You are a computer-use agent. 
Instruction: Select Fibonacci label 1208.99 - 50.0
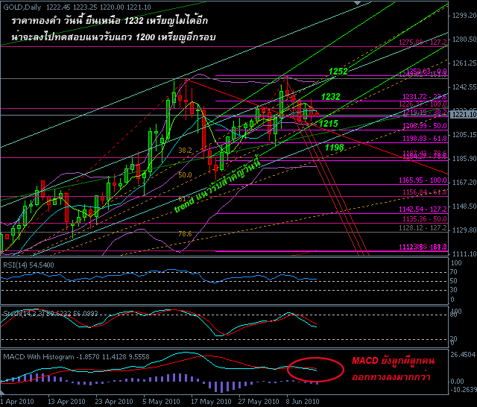pyautogui.click(x=425, y=126)
